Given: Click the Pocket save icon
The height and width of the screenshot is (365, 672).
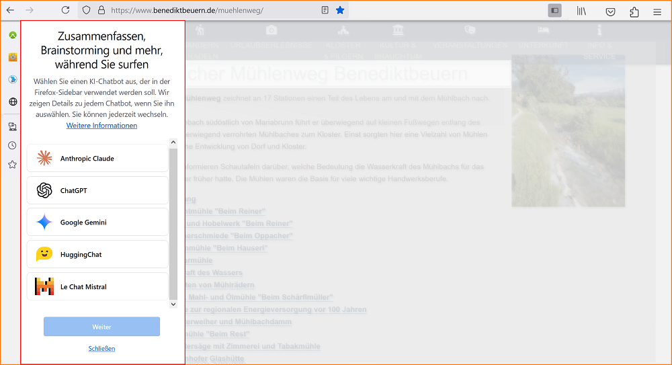Looking at the screenshot, I should point(610,11).
